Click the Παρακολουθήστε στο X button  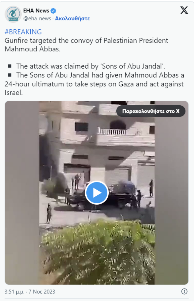pos(151,111)
